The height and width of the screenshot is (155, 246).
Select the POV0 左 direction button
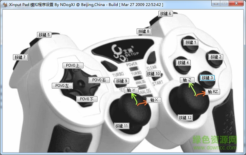tap(62, 85)
